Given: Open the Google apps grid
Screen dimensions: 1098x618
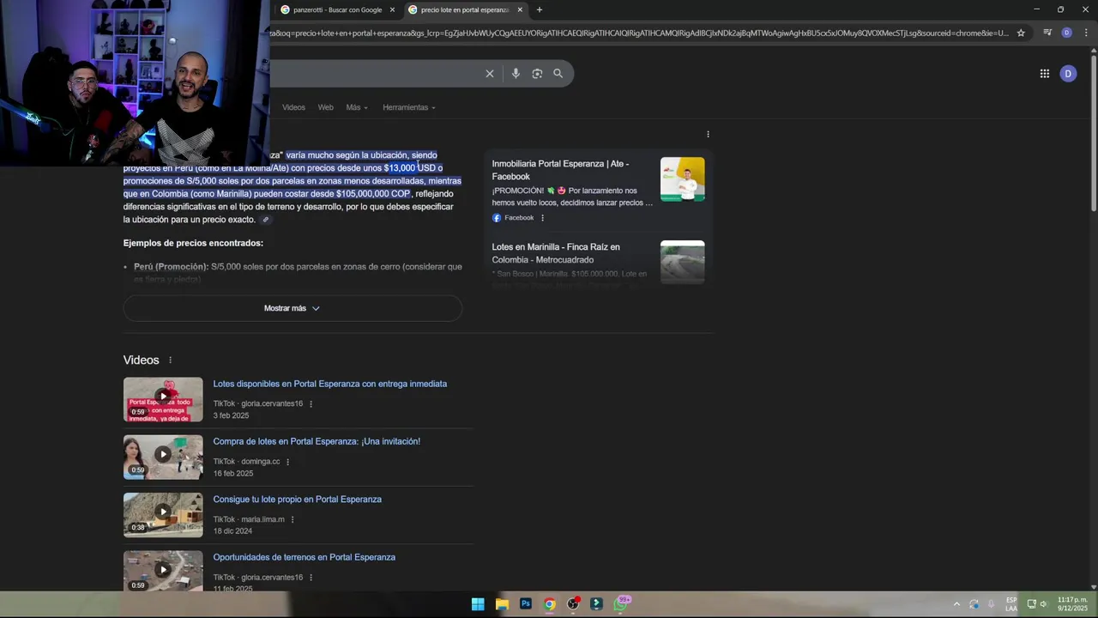Looking at the screenshot, I should coord(1045,74).
